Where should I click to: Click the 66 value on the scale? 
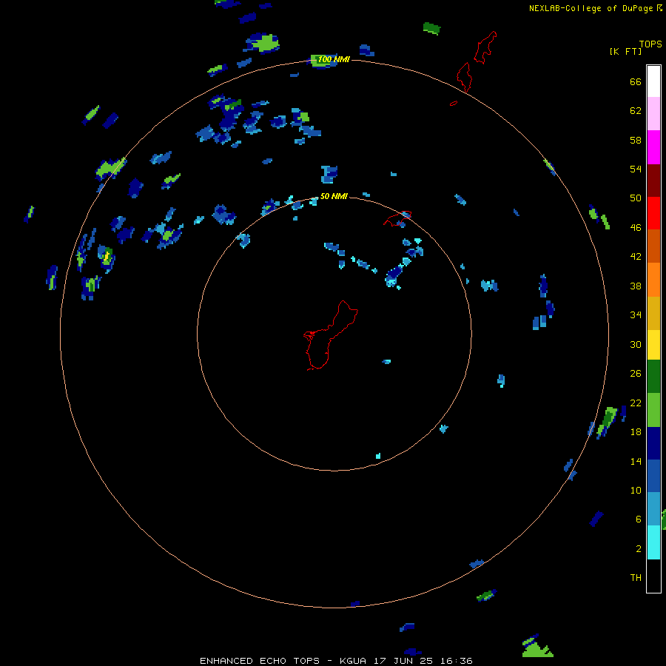[636, 82]
